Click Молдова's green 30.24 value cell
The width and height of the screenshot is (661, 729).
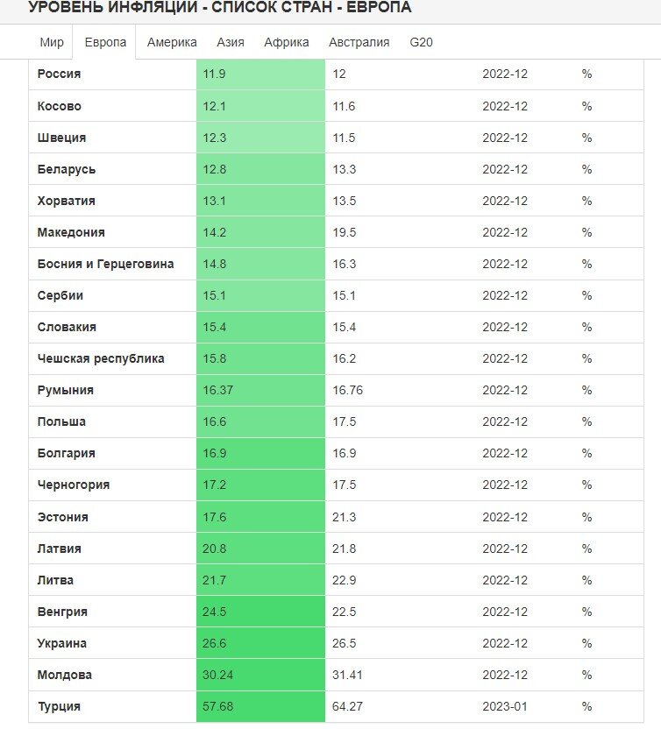pos(260,675)
